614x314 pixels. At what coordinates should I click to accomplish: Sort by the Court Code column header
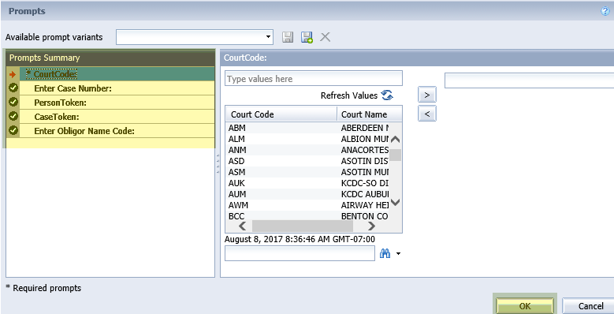[281, 114]
